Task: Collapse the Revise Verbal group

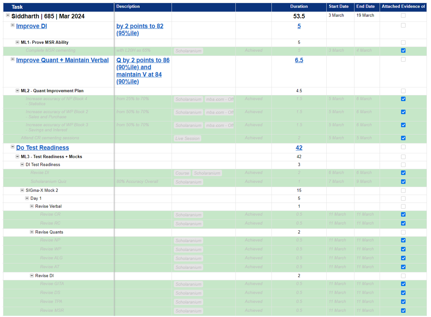Action: [32, 206]
